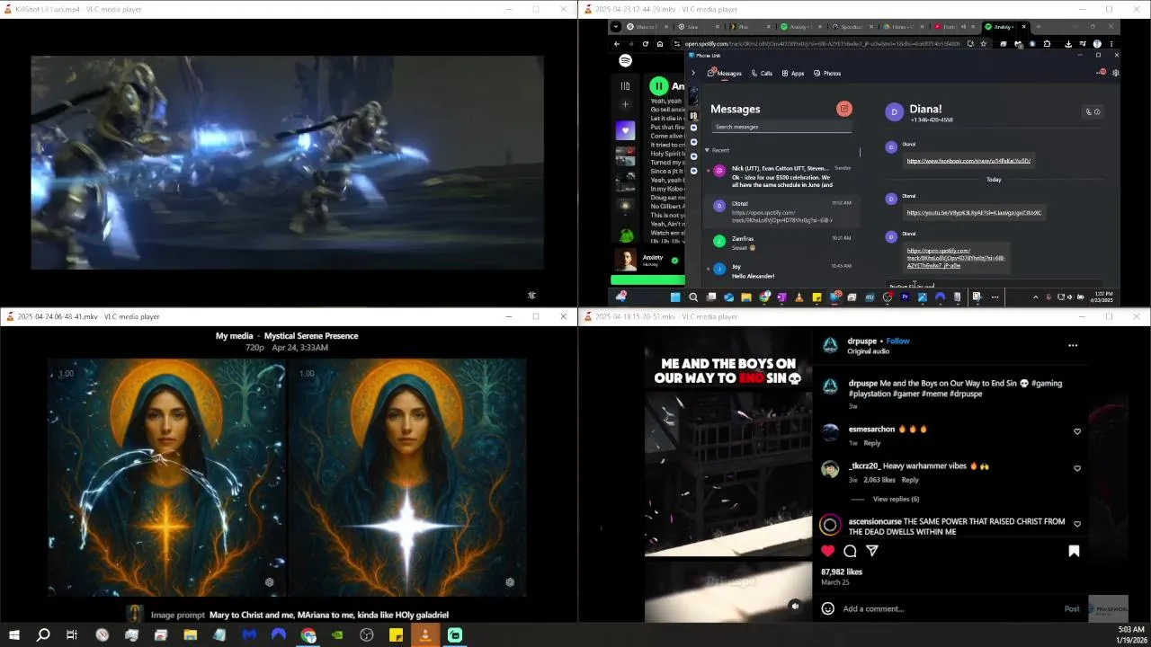
Task: Click Windows 11 Start icon in recorded taskbar
Action: click(675, 297)
